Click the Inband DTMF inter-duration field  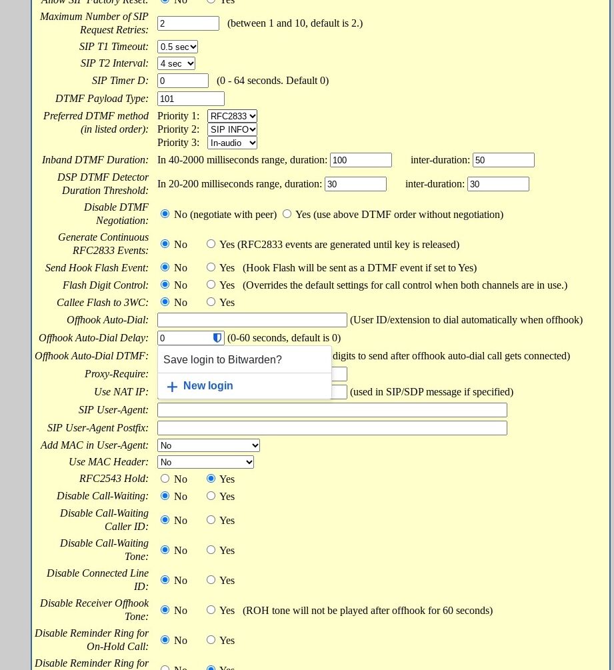point(503,160)
